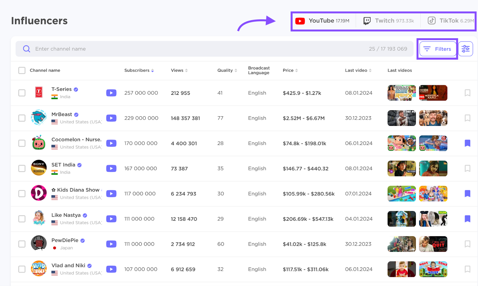
Task: Bookmark the PewDiePie channel
Action: [x=467, y=244]
